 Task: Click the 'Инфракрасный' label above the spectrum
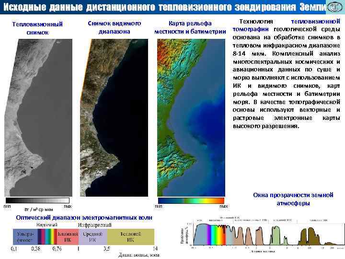[x=94, y=225]
